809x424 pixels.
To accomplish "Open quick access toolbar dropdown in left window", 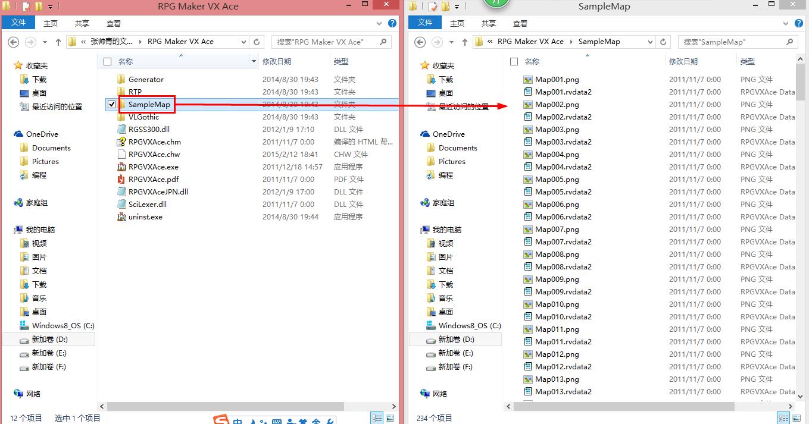I will (x=50, y=7).
